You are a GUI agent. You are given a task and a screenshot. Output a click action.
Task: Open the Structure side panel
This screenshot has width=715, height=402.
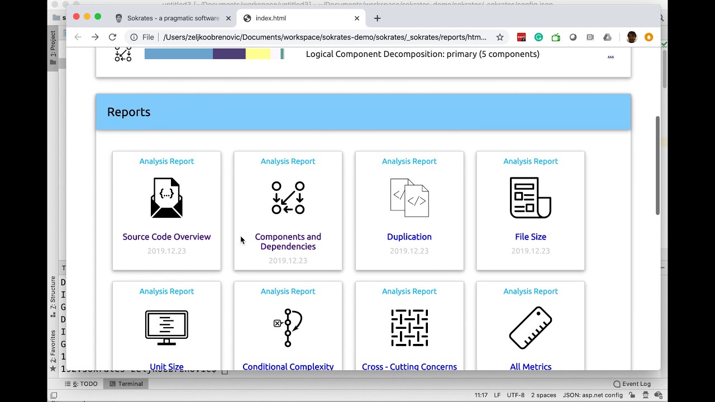(x=53, y=296)
